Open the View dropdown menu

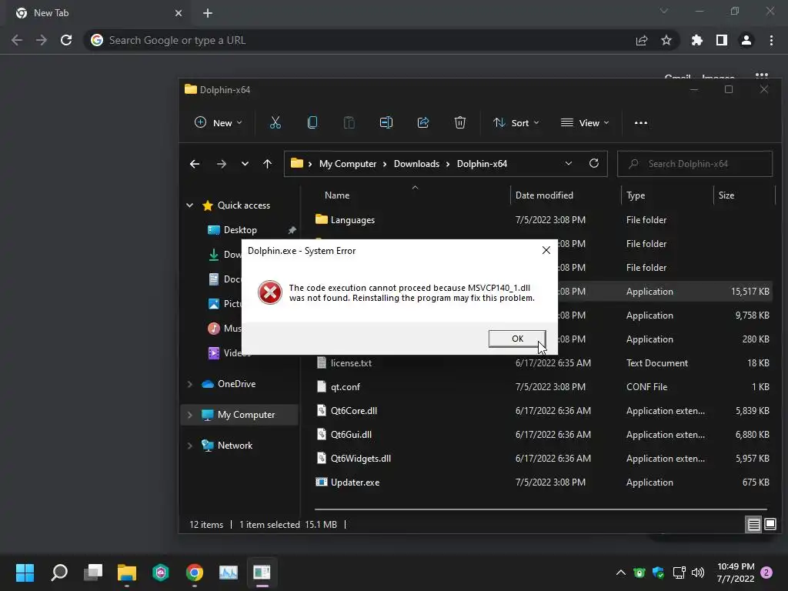(585, 122)
